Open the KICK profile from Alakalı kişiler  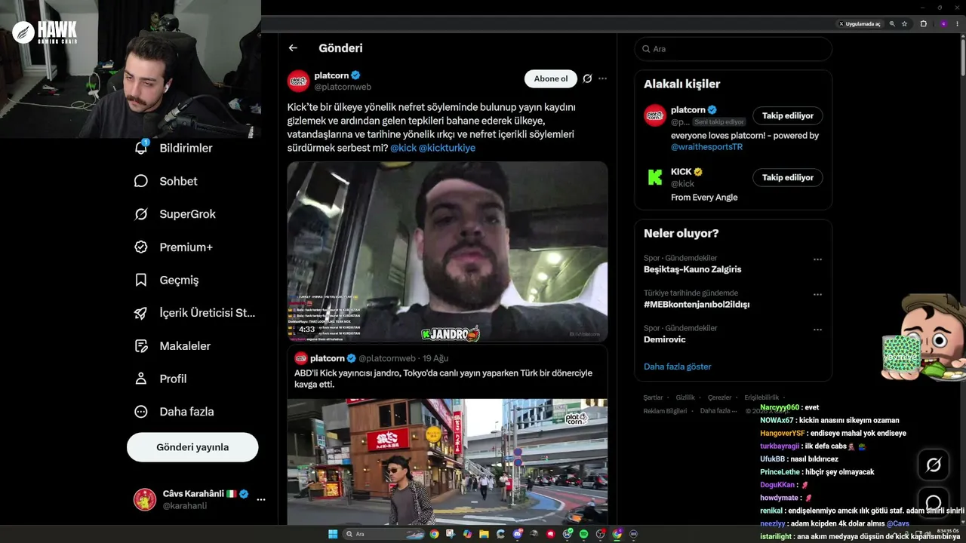pyautogui.click(x=681, y=172)
